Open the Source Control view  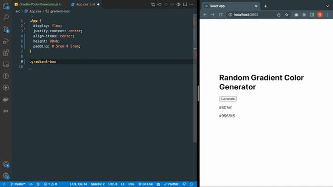6,29
